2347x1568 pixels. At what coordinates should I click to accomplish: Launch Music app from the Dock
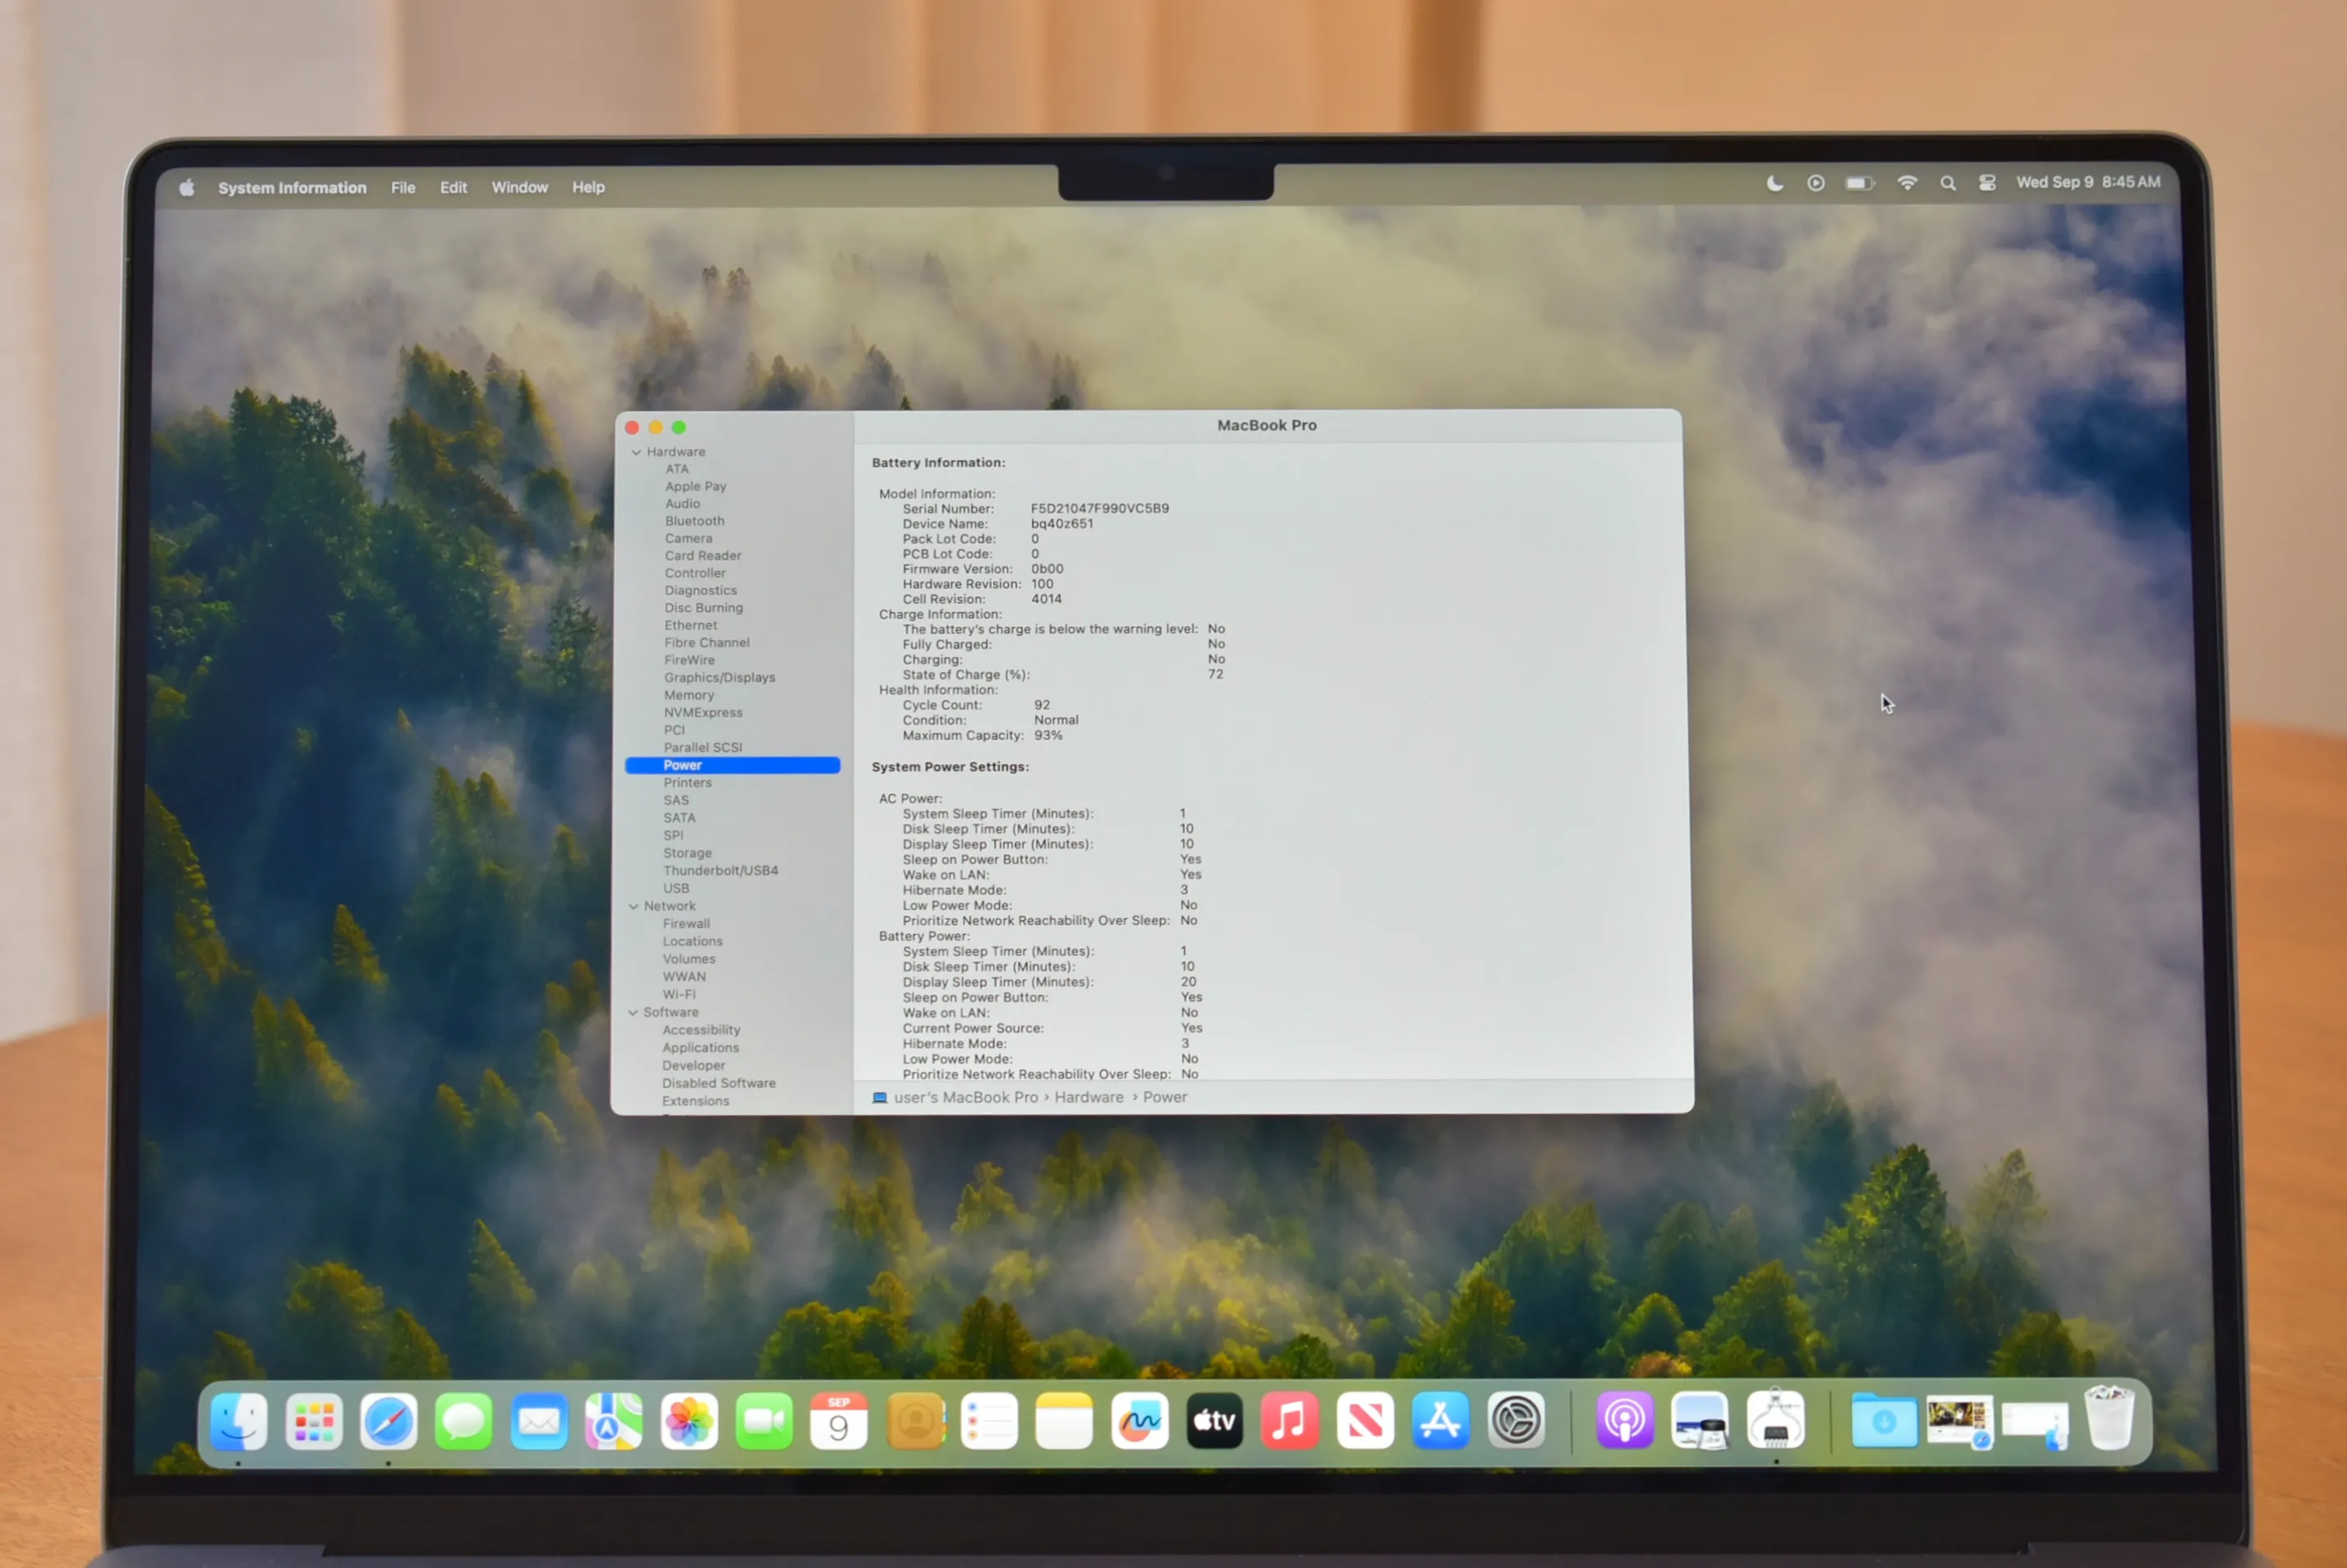pyautogui.click(x=1290, y=1421)
